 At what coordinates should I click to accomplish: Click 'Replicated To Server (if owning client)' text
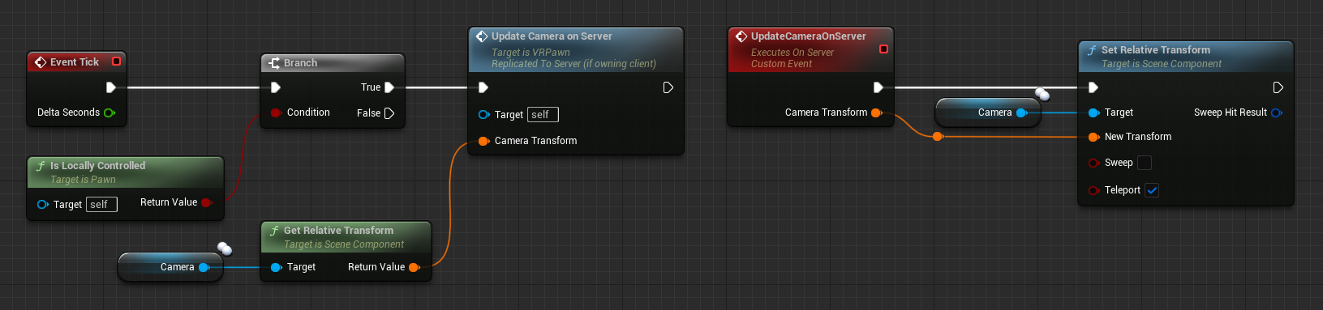[x=573, y=64]
